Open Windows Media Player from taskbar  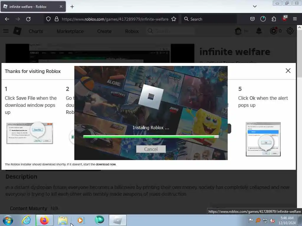click(81, 220)
